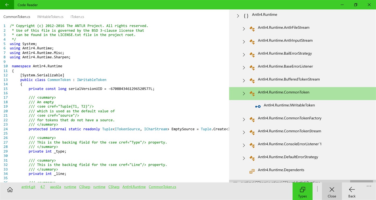Click the back arrow in title bar
This screenshot has height=200, width=376.
[x=7, y=5]
